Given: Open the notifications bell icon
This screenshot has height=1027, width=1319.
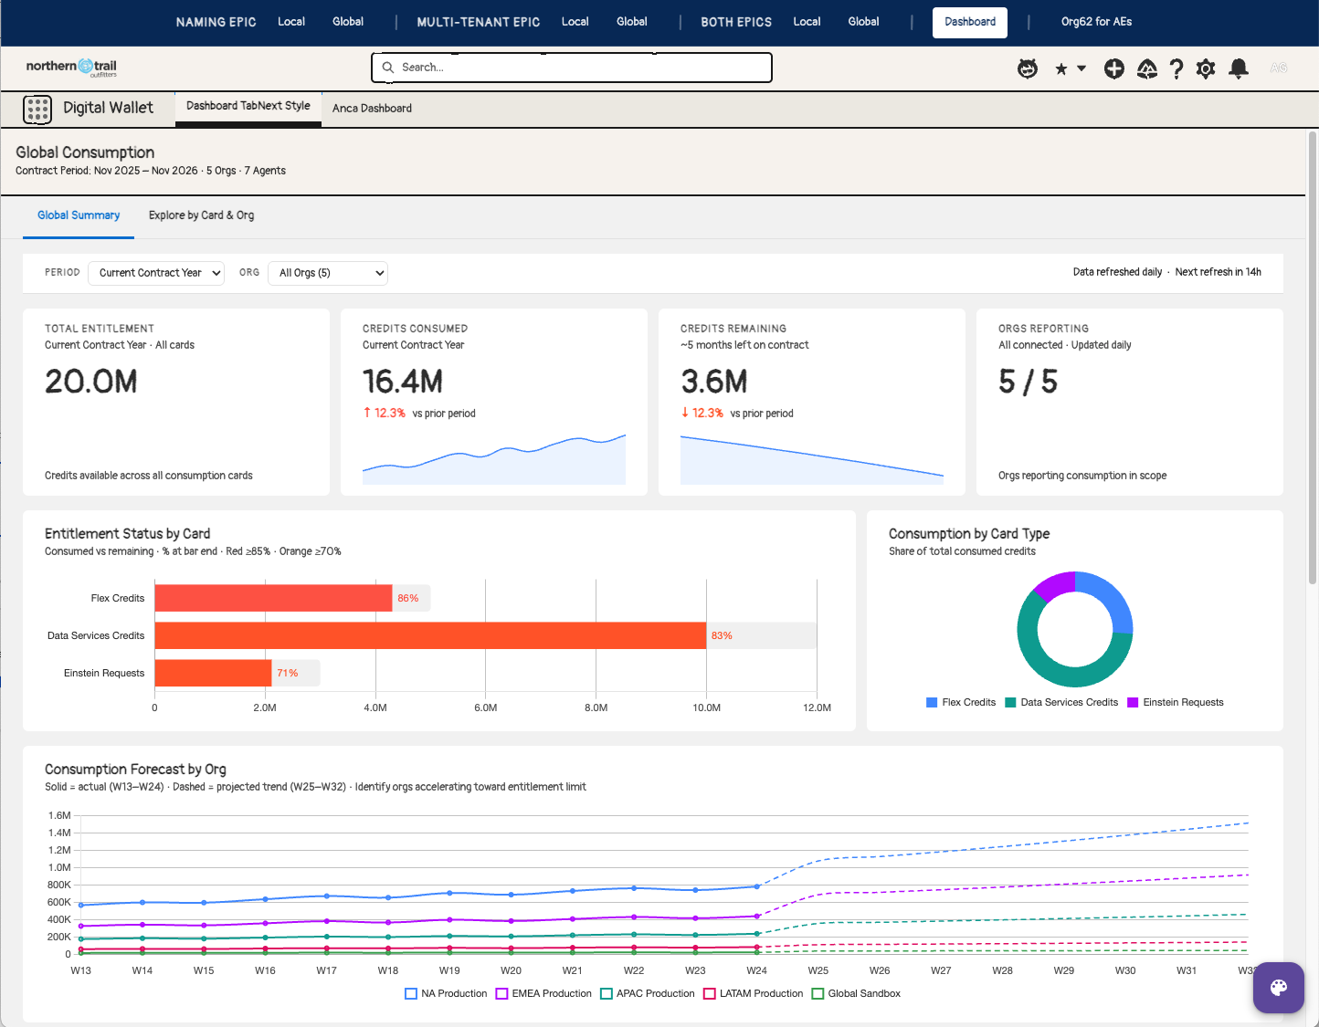Looking at the screenshot, I should coord(1239,68).
